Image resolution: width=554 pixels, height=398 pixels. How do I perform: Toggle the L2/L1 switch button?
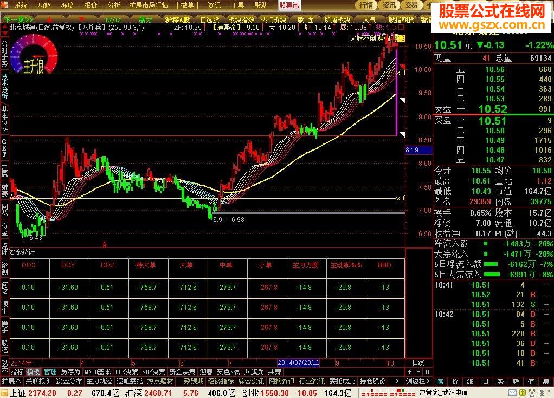coord(113,19)
